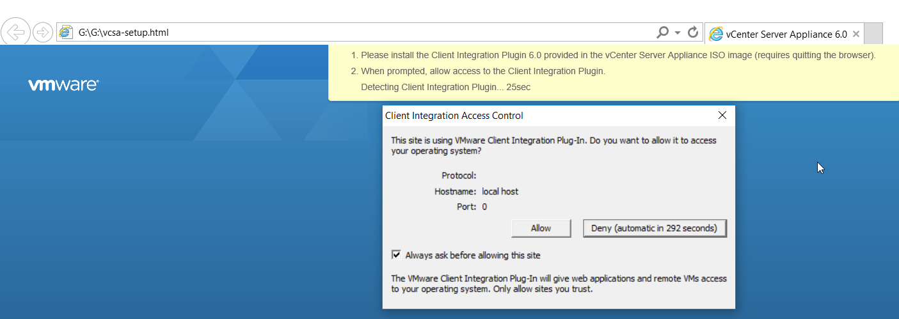Expand the address bar autocomplete dropdown arrow
The width and height of the screenshot is (899, 319).
[678, 33]
